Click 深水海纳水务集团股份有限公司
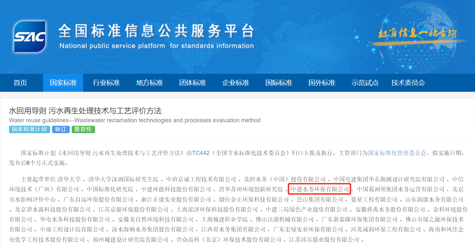 tap(153, 230)
